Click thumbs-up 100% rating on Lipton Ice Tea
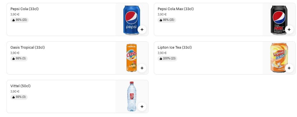Viewport: 297px width, 117px height. point(167,58)
